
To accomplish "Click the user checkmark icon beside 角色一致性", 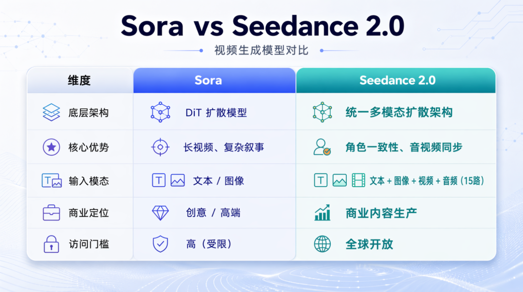I will [x=322, y=147].
